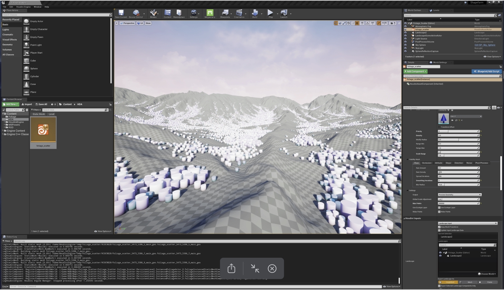Select the Point Light icon in Place Actors

(x=26, y=45)
